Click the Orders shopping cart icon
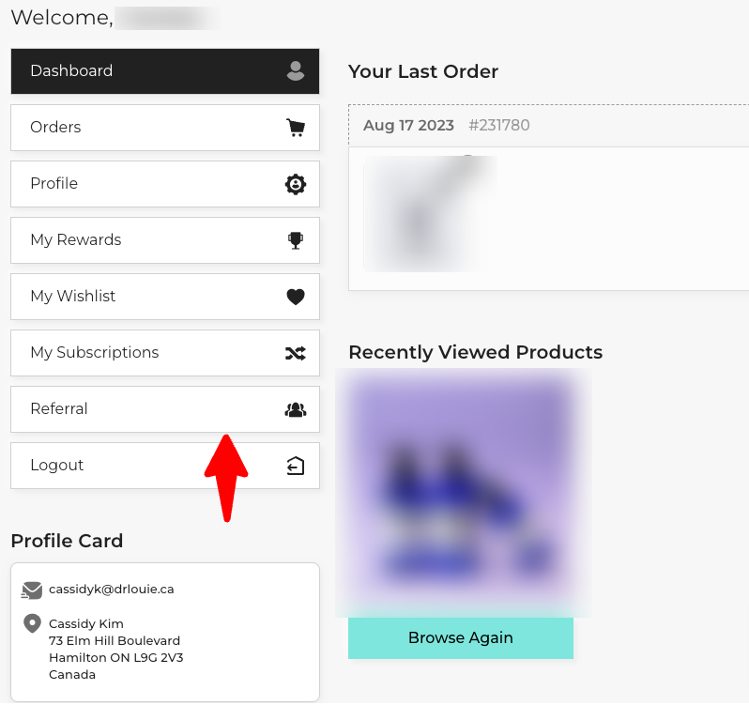 tap(296, 128)
